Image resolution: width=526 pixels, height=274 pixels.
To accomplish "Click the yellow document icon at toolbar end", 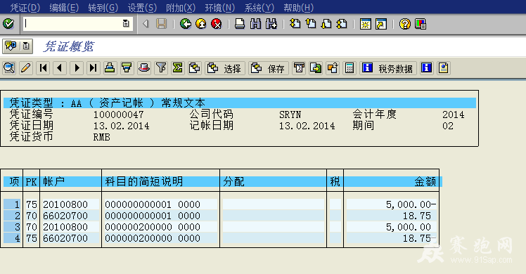I will pyautogui.click(x=444, y=68).
